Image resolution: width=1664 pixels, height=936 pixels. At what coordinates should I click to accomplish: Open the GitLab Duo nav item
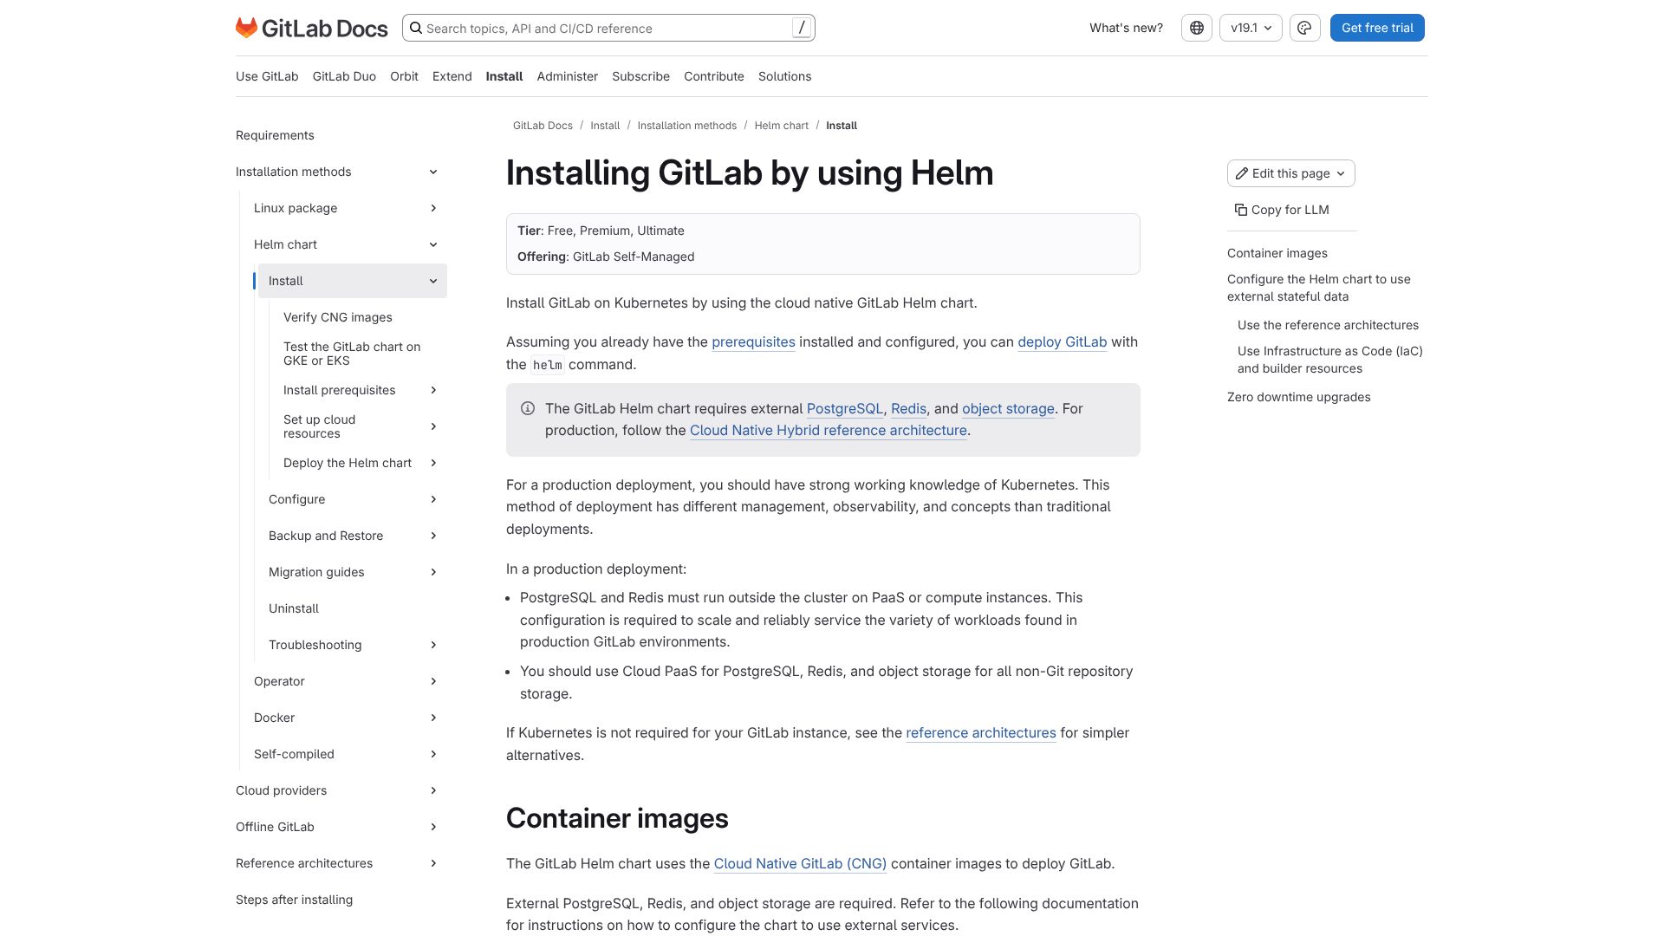[x=344, y=76]
